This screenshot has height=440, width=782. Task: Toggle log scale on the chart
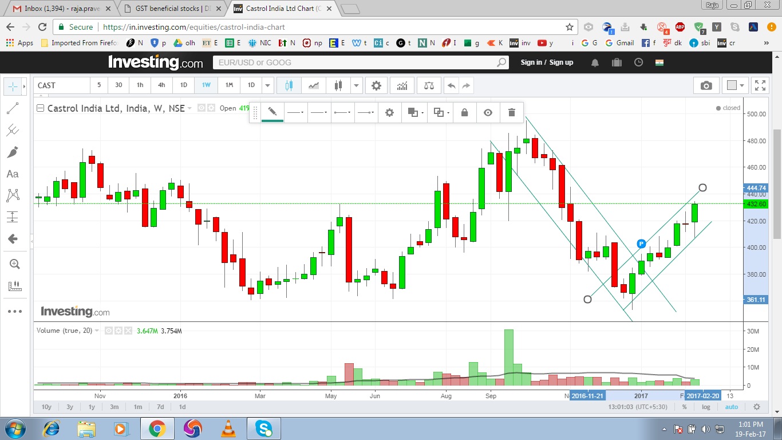tap(706, 407)
